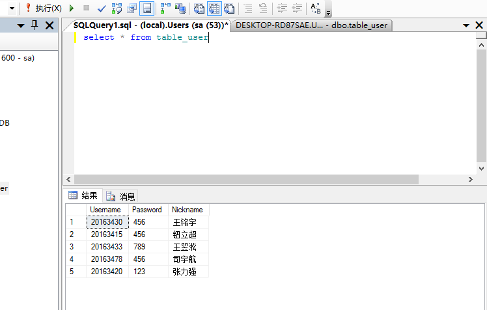This screenshot has height=310, width=487.
Task: Switch to the 消息 messages tab
Action: click(x=120, y=196)
